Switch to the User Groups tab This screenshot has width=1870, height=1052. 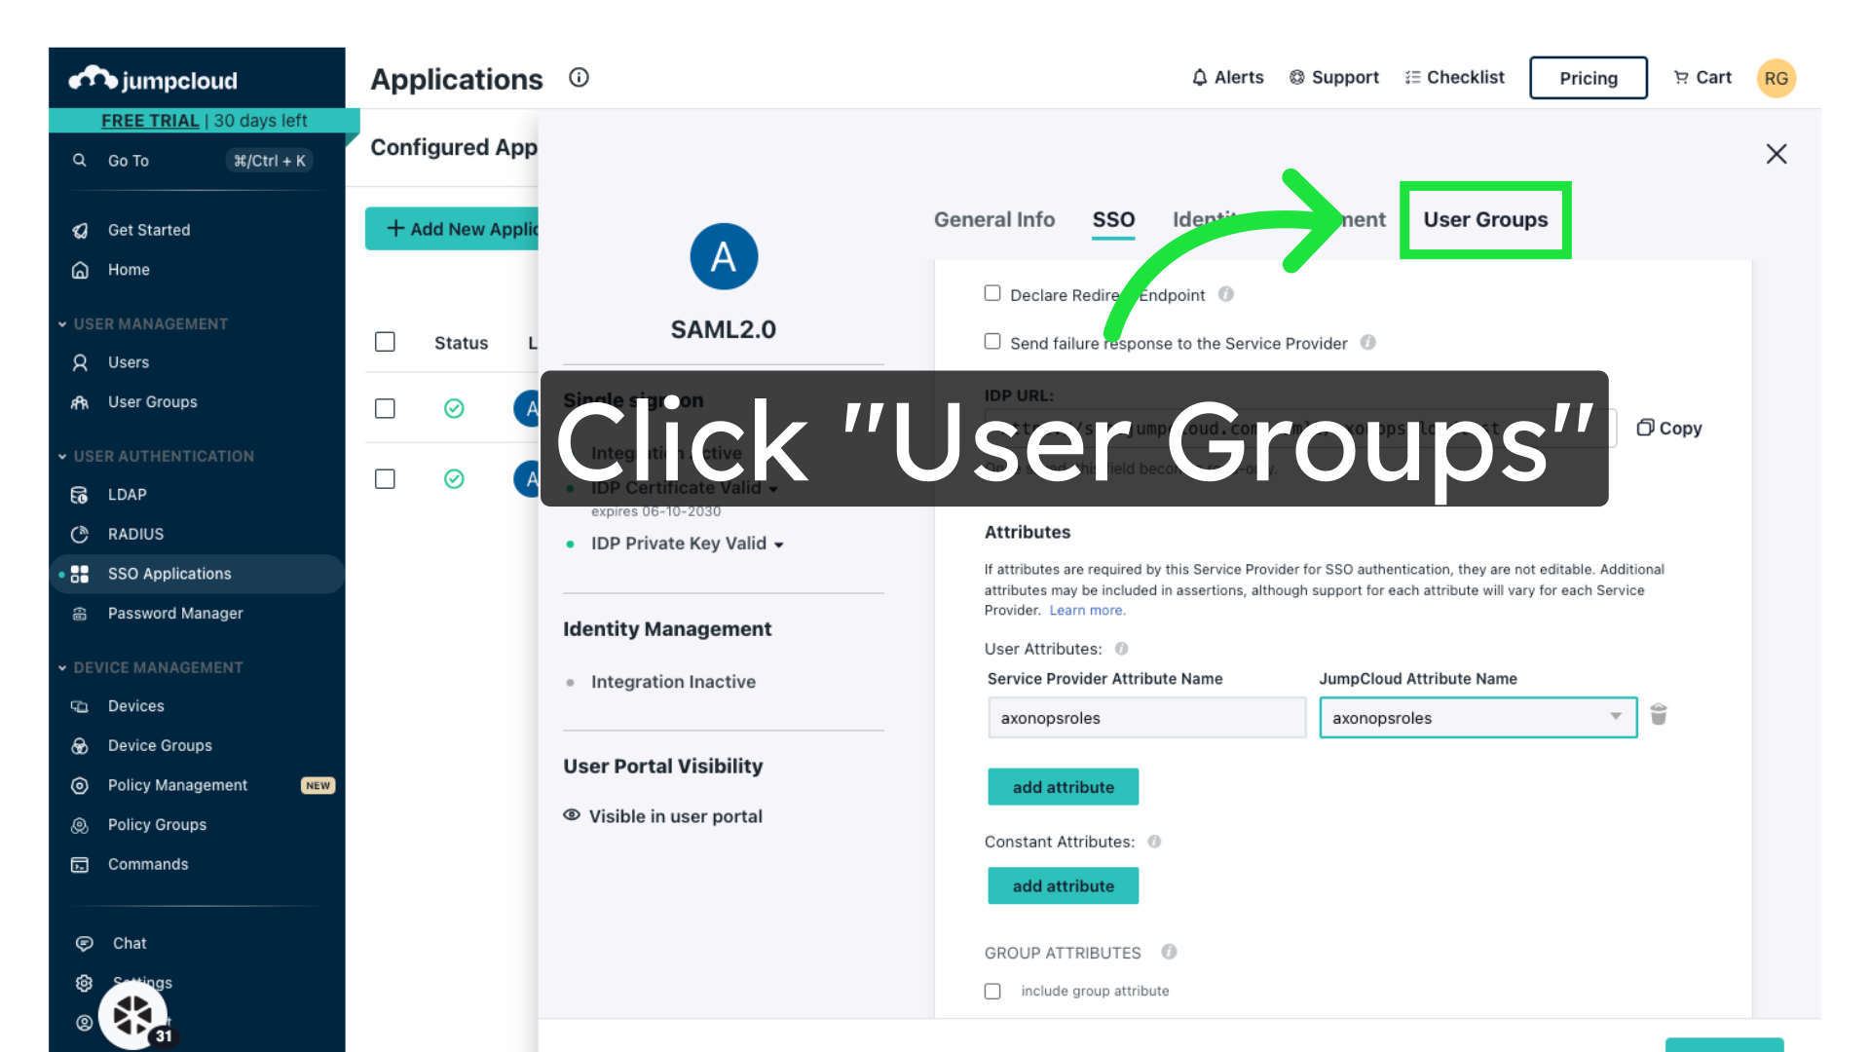[1484, 220]
